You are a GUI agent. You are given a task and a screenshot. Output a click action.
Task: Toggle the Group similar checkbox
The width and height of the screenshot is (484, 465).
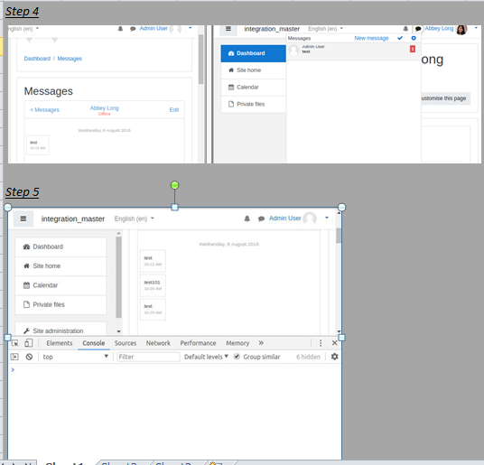click(237, 357)
